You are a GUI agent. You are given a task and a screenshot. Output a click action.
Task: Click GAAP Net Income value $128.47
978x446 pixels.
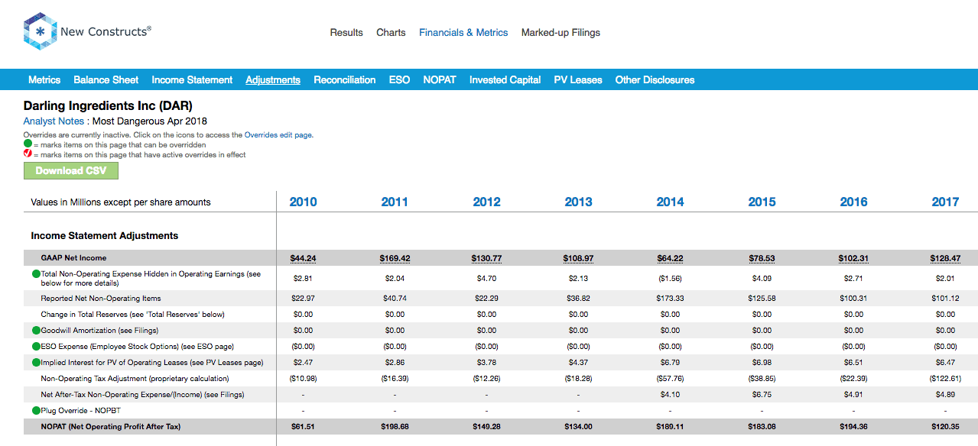pos(945,258)
